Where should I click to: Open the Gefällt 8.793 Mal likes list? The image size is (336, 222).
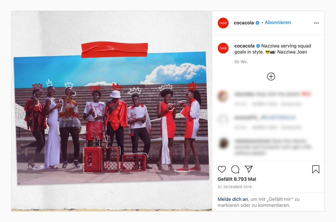pos(237,179)
